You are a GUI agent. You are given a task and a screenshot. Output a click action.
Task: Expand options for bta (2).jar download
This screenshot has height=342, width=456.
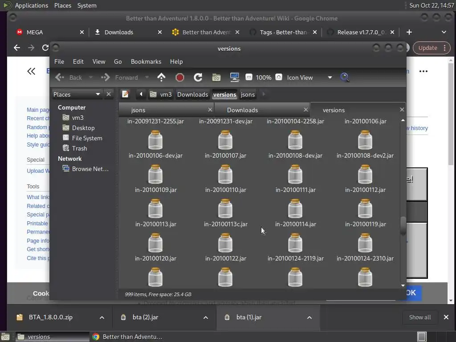[206, 317]
